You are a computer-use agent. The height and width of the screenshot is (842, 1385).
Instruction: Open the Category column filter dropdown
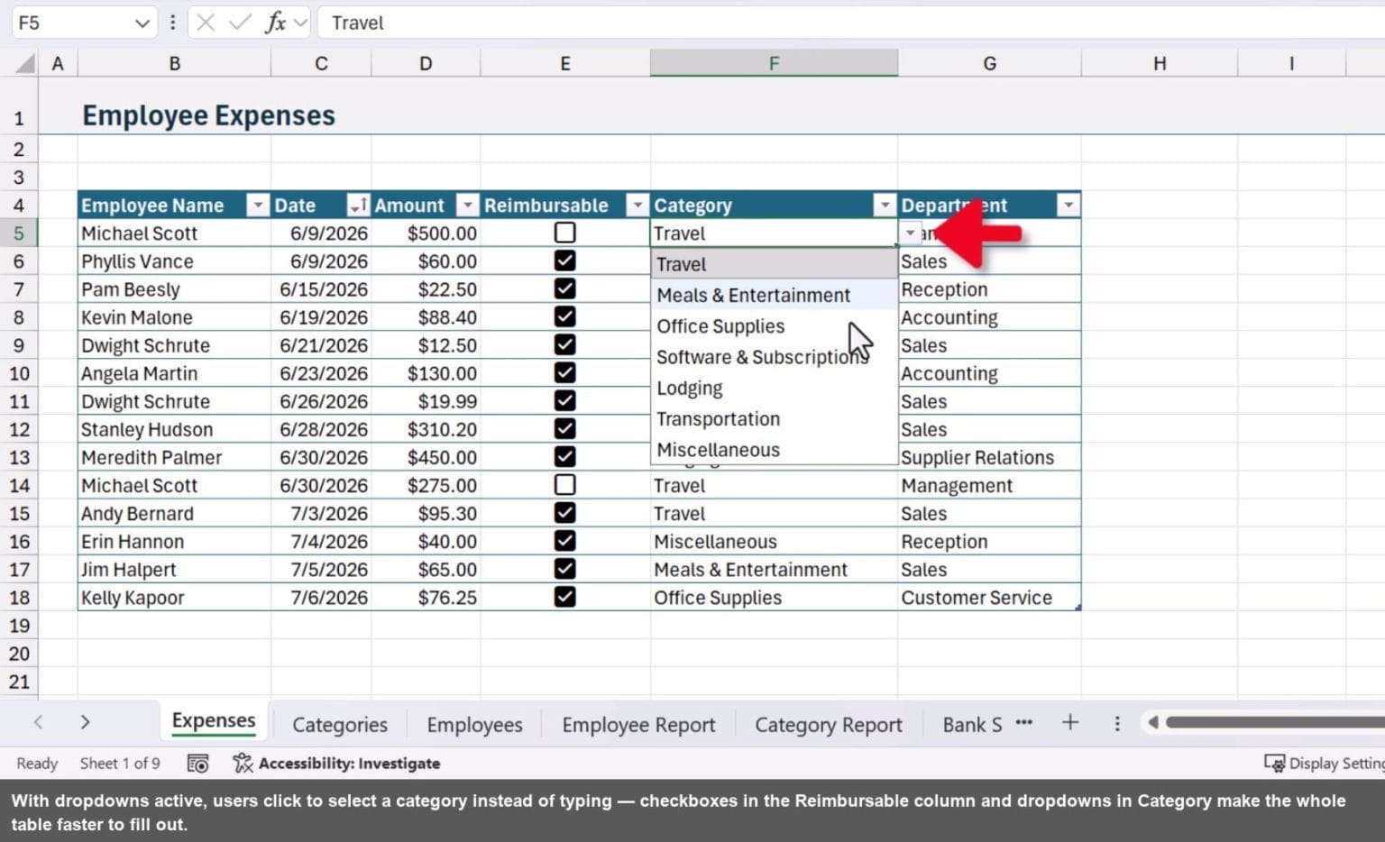pos(885,206)
